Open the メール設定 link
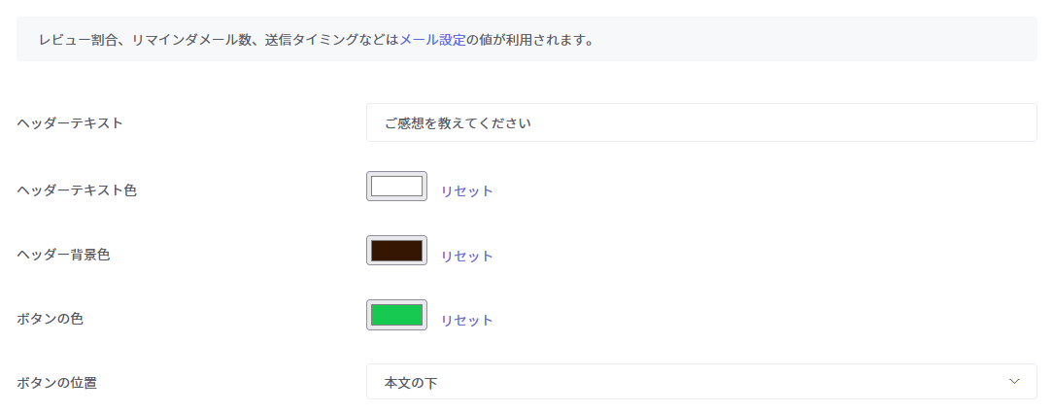Viewport: 1053px width, 413px height. tap(433, 40)
